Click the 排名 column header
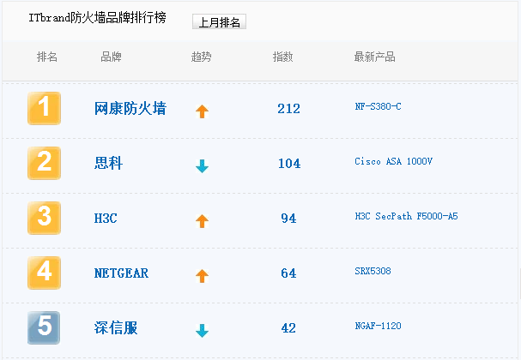521x360 pixels. pos(47,57)
